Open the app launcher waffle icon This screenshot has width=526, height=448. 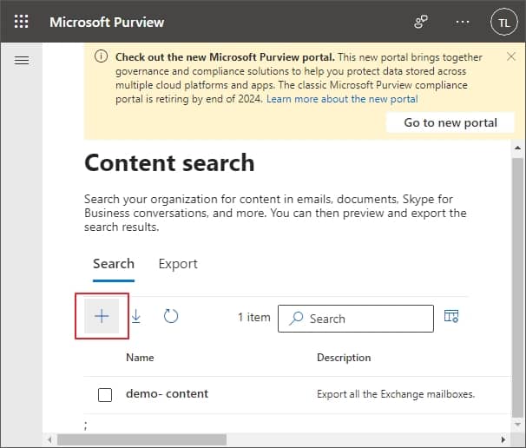[x=21, y=22]
